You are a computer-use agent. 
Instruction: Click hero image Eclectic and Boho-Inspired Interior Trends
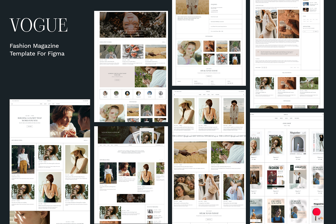click(133, 25)
